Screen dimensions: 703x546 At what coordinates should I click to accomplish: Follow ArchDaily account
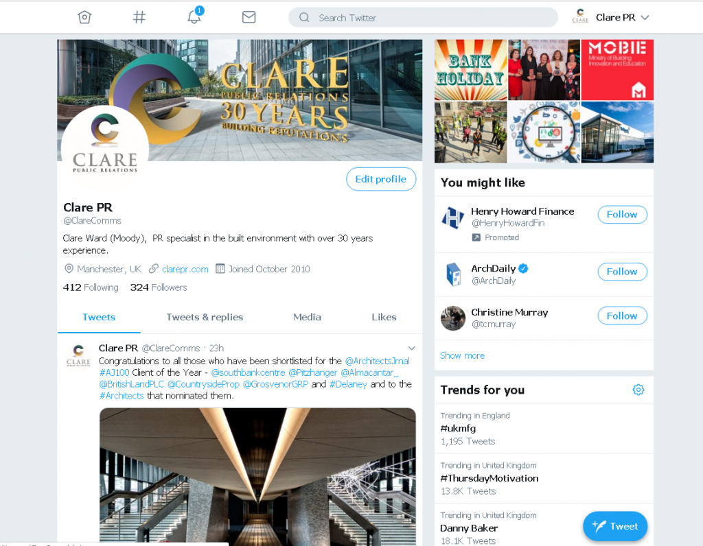(622, 272)
